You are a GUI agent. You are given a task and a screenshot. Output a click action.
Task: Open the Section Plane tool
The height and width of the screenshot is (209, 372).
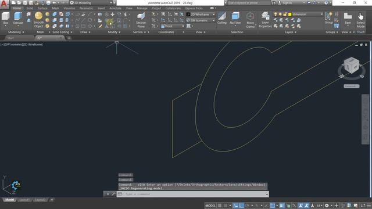click(x=141, y=20)
